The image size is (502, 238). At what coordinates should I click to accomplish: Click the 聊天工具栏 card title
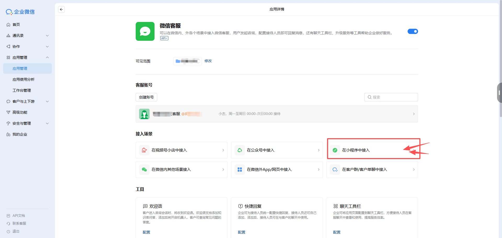350,206
